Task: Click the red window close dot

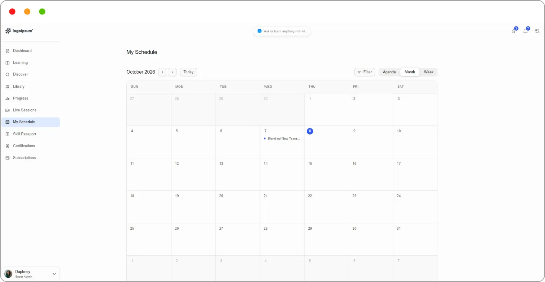Action: [x=12, y=12]
